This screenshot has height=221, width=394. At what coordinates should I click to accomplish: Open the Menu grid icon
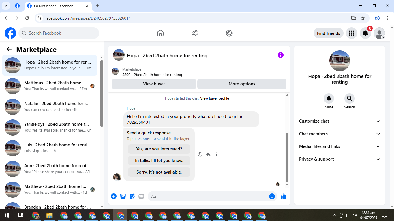coord(351,33)
